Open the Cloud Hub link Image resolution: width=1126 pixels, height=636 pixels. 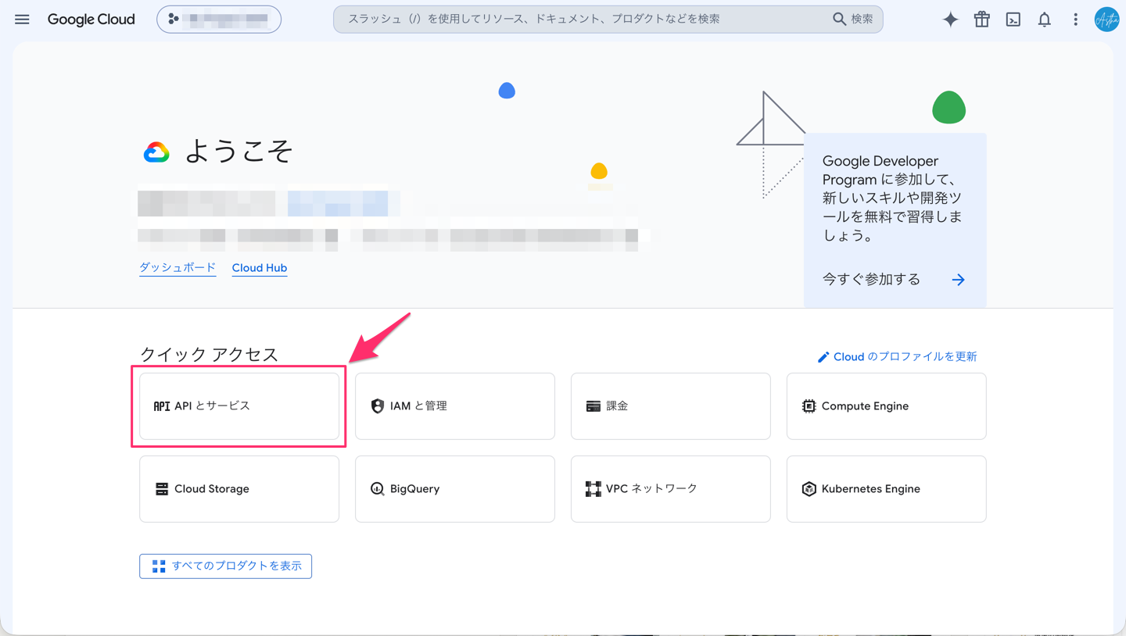coord(260,268)
